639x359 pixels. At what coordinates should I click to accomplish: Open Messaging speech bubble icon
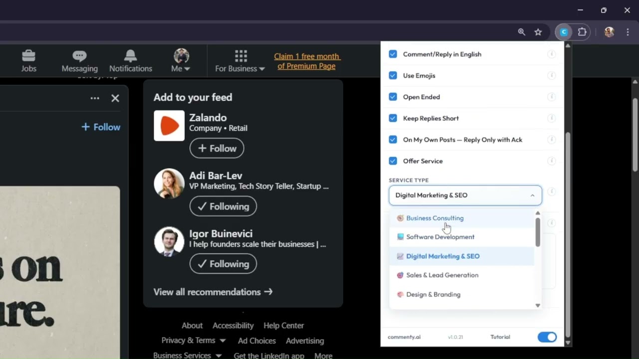(79, 61)
